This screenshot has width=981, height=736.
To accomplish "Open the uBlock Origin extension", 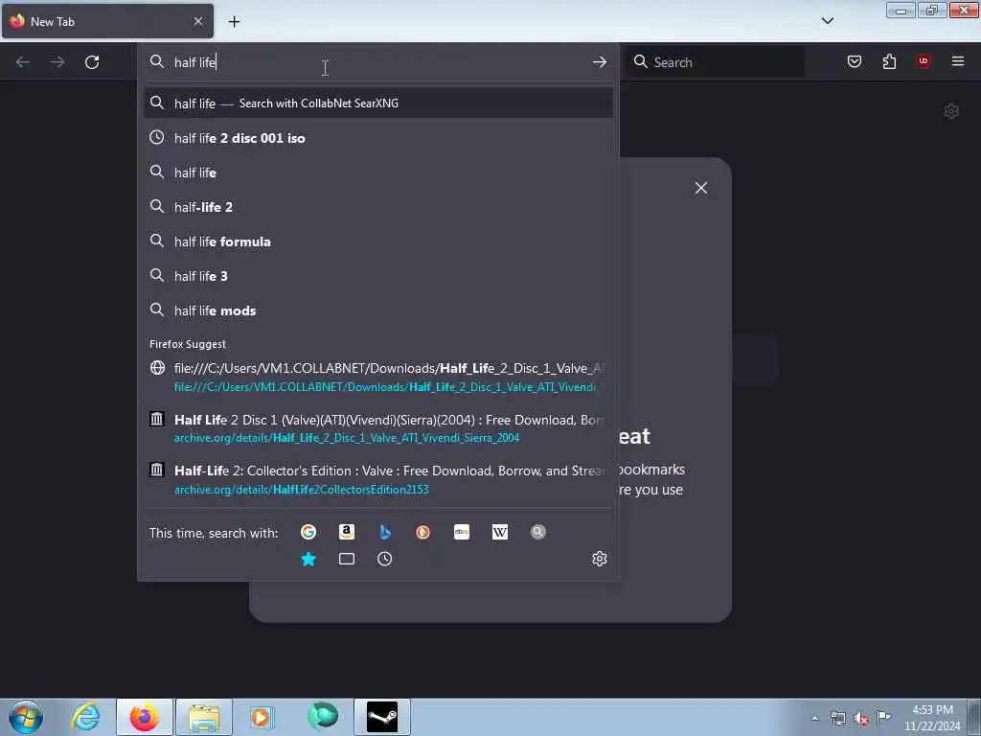I will [924, 61].
